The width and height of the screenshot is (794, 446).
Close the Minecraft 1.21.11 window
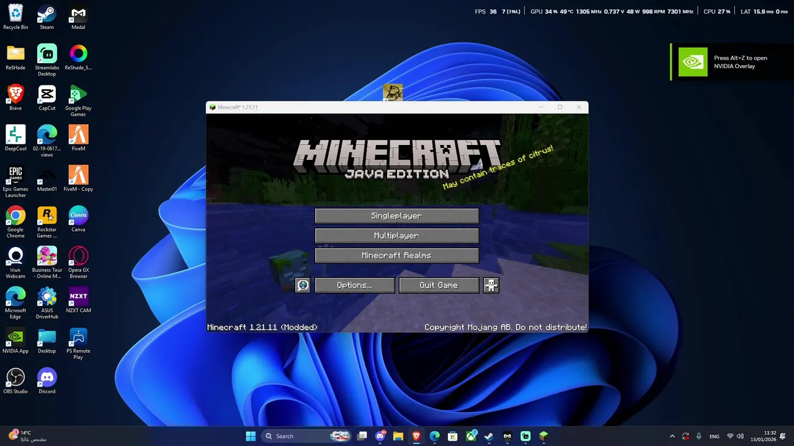(x=579, y=107)
